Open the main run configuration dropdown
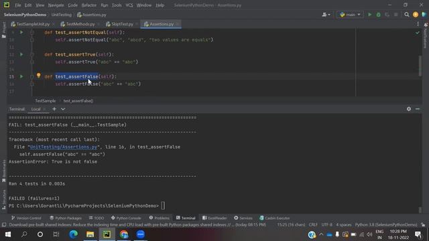 click(x=350, y=15)
